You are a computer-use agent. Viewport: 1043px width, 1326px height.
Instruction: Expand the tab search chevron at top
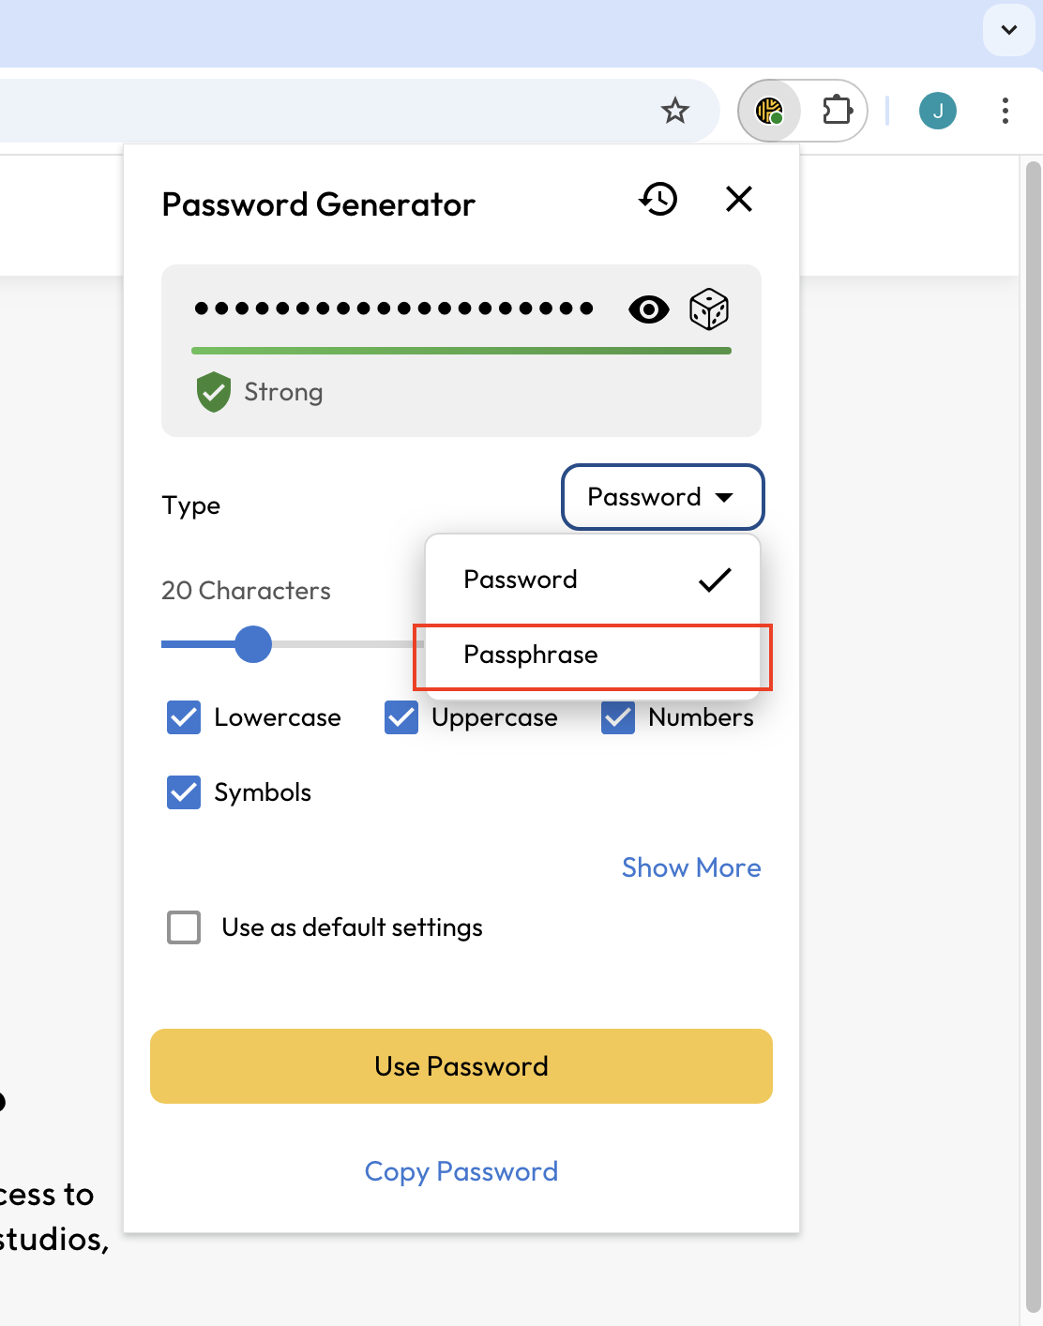pyautogui.click(x=1009, y=30)
